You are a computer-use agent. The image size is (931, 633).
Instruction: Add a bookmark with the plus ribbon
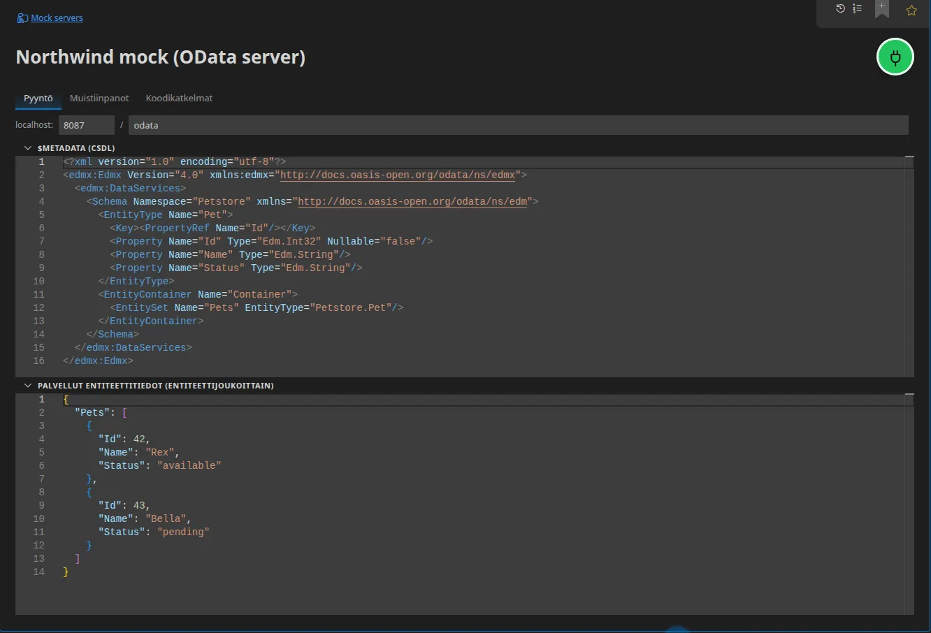click(x=882, y=8)
